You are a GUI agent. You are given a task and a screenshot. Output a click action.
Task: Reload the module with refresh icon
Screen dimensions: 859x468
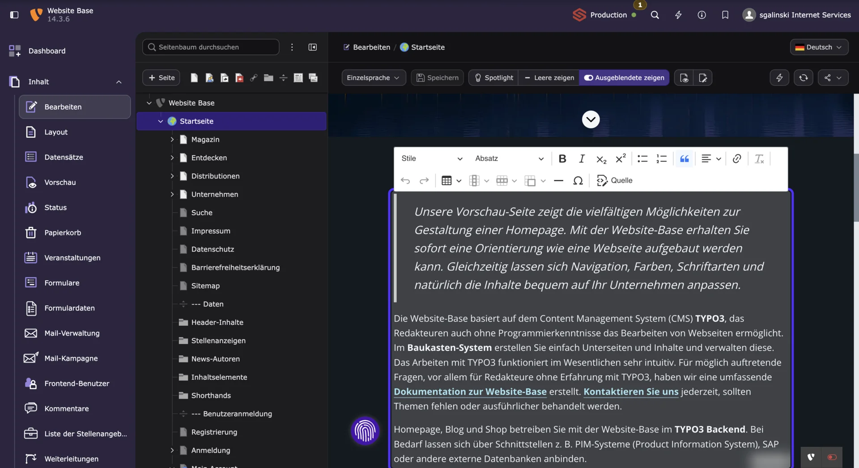coord(804,77)
